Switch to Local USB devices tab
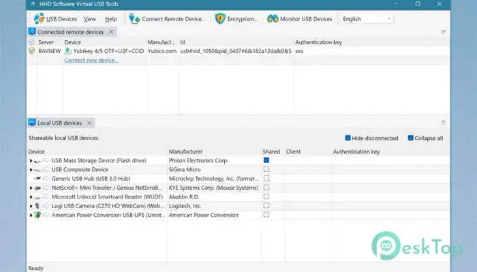This screenshot has width=477, height=272. pyautogui.click(x=60, y=123)
